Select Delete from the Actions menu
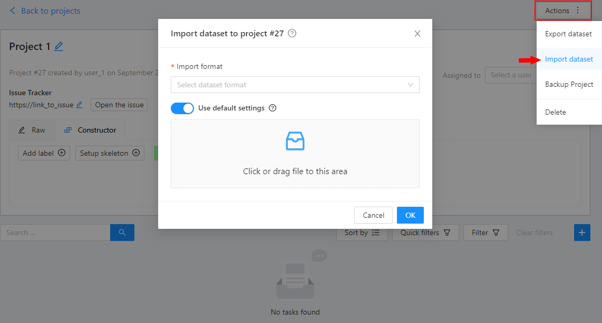Image resolution: width=602 pixels, height=323 pixels. click(556, 112)
